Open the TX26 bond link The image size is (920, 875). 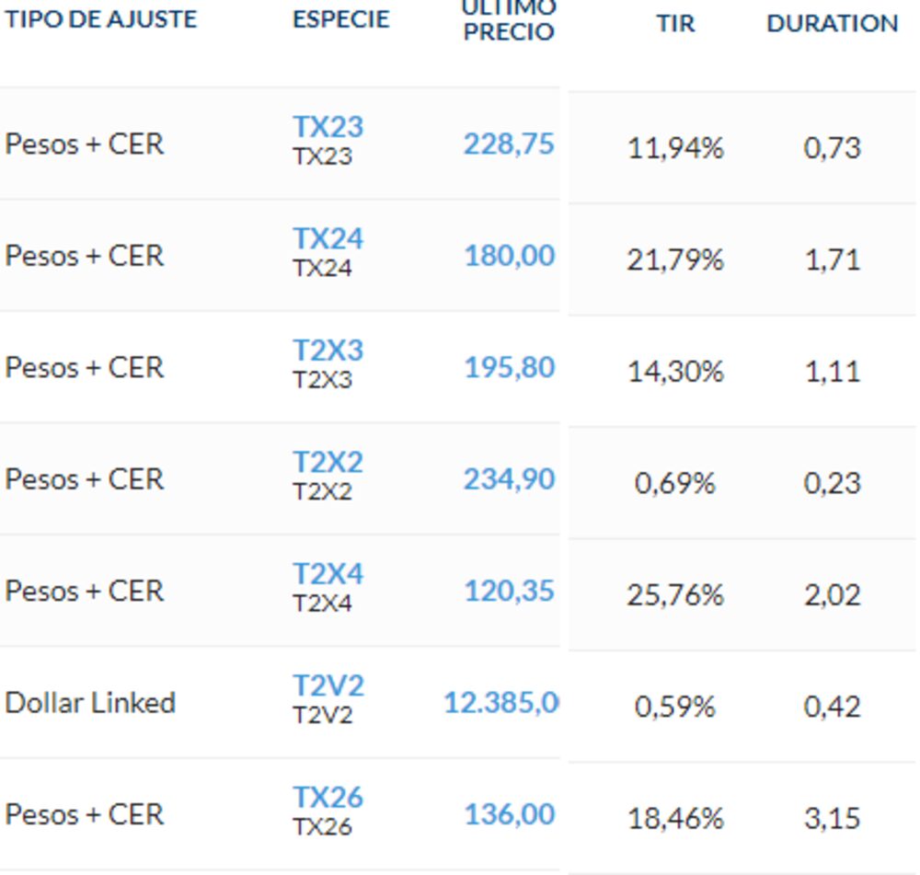click(x=328, y=798)
